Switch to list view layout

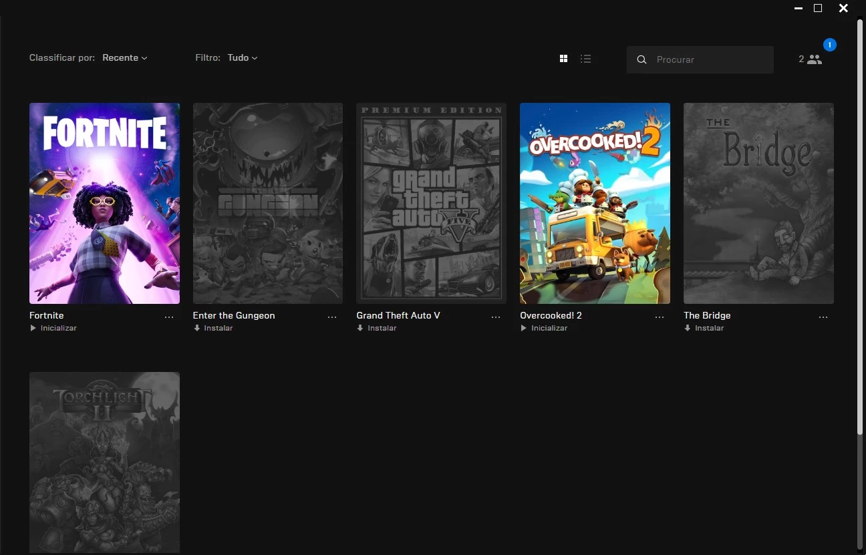586,59
